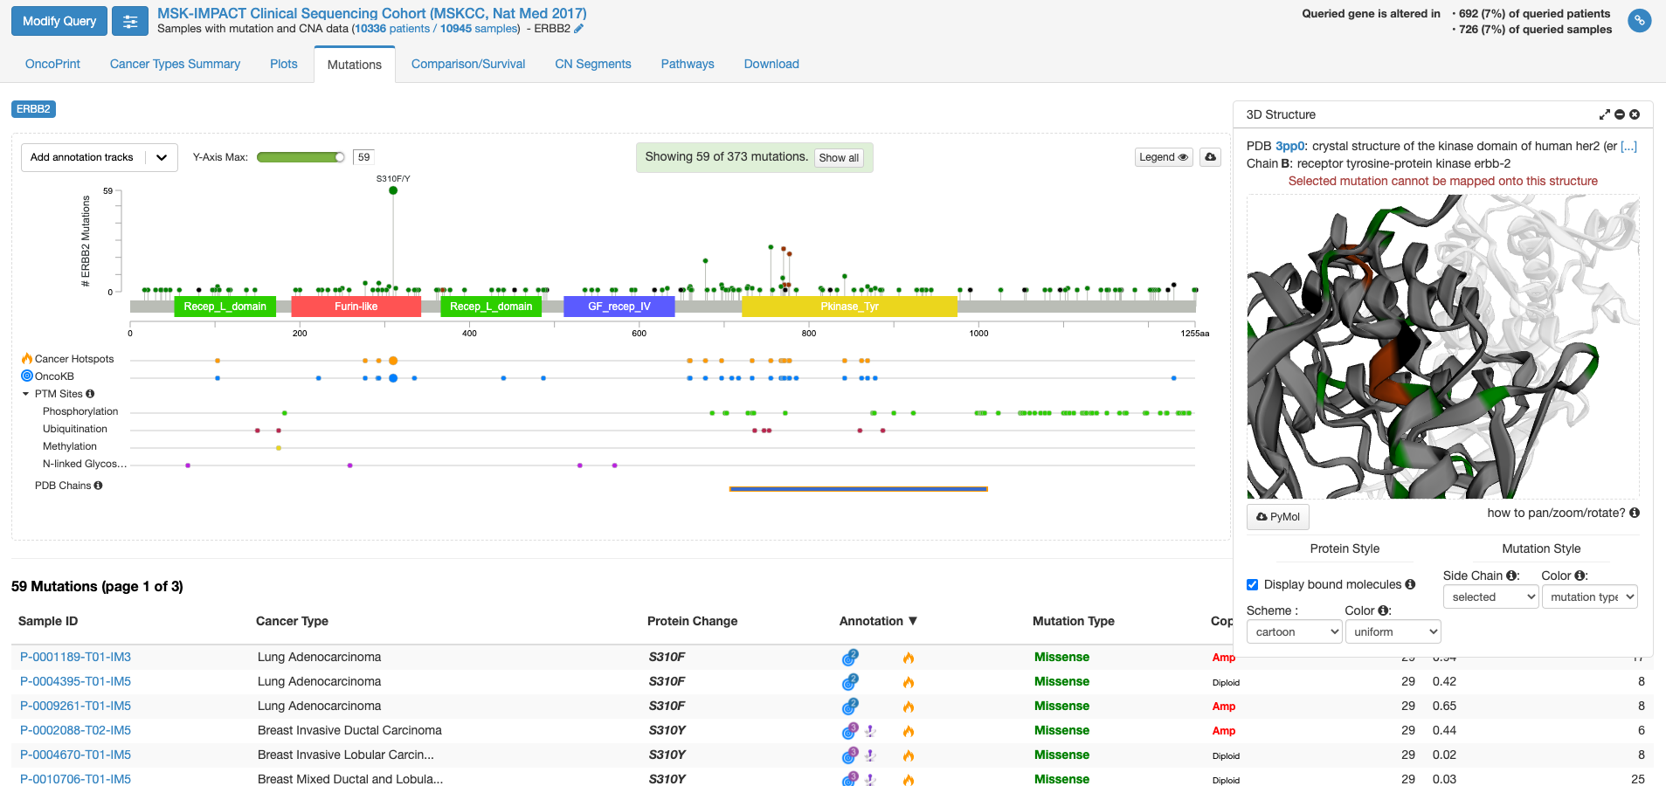This screenshot has height=786, width=1666.
Task: Click the pencil edit icon beside ERBB2
Action: pyautogui.click(x=579, y=29)
